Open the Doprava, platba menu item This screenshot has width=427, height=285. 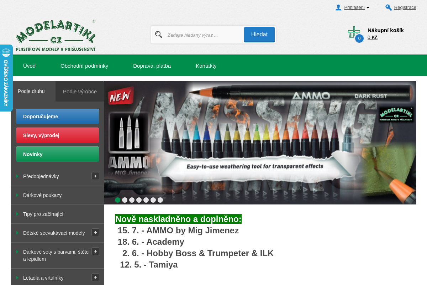[152, 66]
